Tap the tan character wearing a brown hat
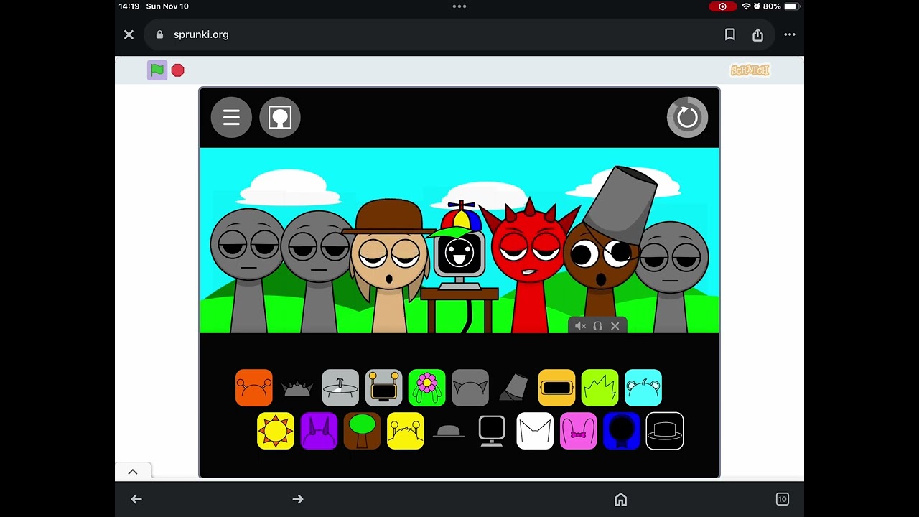919x517 pixels. 389,266
